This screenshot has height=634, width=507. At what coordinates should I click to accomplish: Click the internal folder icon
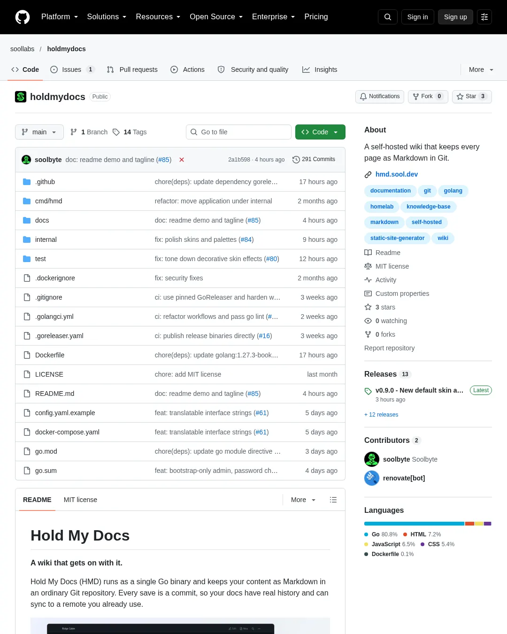coord(27,240)
